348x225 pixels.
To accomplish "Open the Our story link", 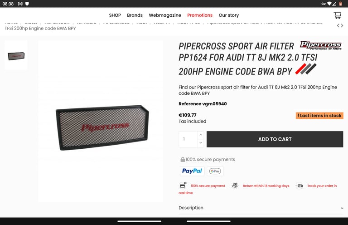I will [228, 15].
